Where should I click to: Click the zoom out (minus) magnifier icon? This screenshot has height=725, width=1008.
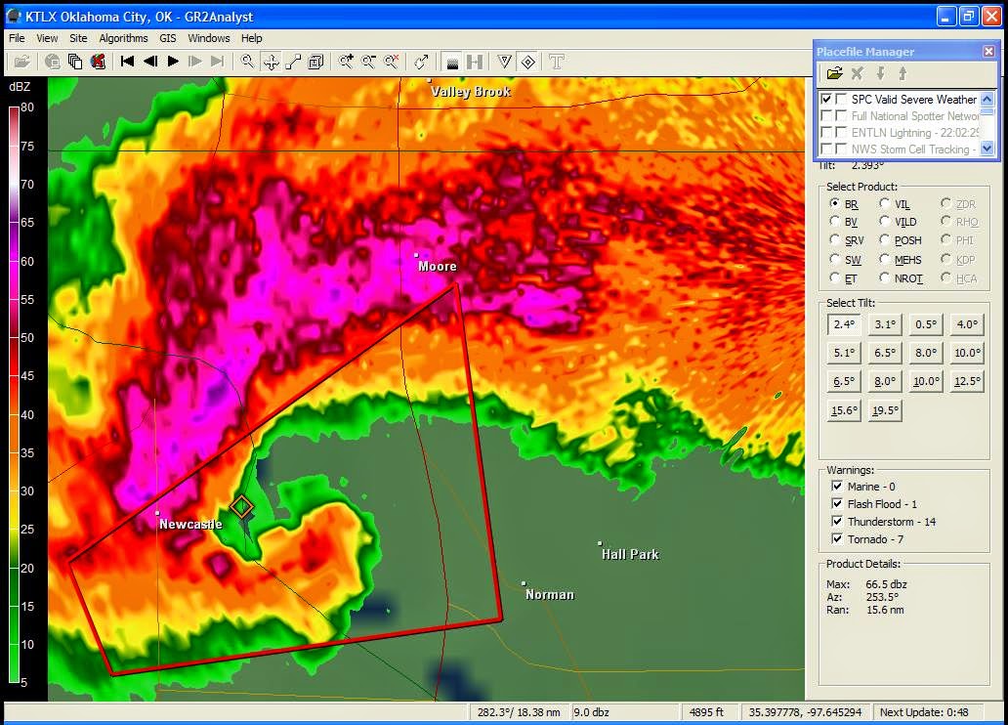368,62
